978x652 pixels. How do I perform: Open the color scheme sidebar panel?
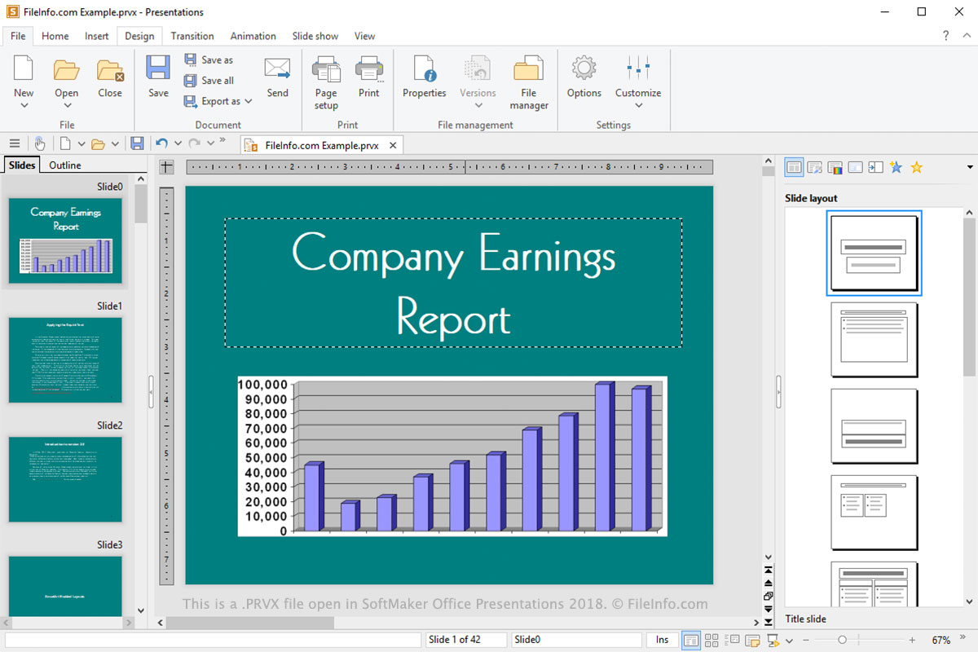(835, 167)
